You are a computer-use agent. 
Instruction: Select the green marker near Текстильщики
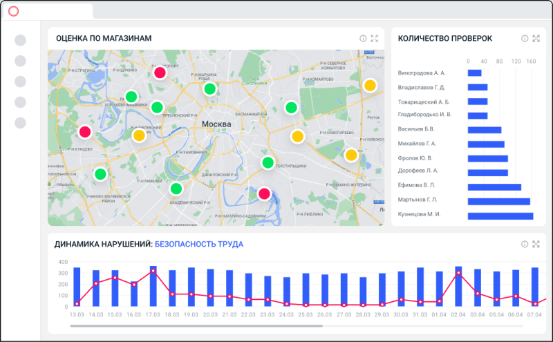tap(268, 162)
